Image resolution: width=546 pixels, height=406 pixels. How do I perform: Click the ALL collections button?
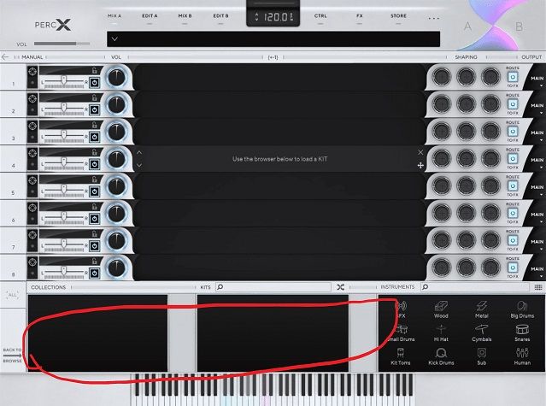point(13,295)
